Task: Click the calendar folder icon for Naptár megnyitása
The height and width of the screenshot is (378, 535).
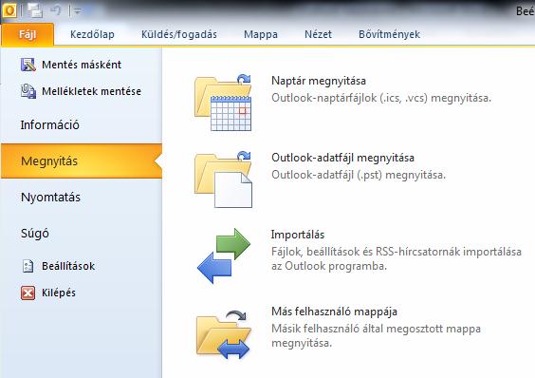Action: coord(223,103)
